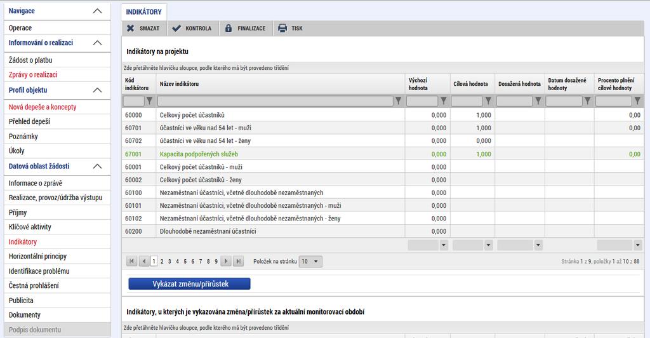Select row 60000 Celkový počet účastníků
The height and width of the screenshot is (338, 650).
point(383,115)
